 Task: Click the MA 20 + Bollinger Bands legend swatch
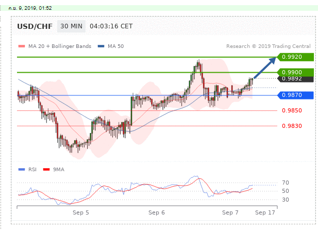(22, 46)
